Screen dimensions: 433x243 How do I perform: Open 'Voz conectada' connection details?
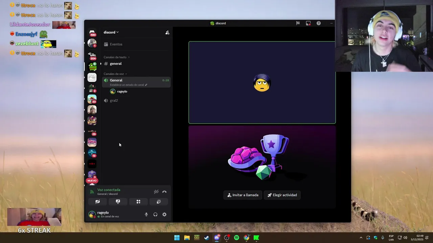[109, 190]
